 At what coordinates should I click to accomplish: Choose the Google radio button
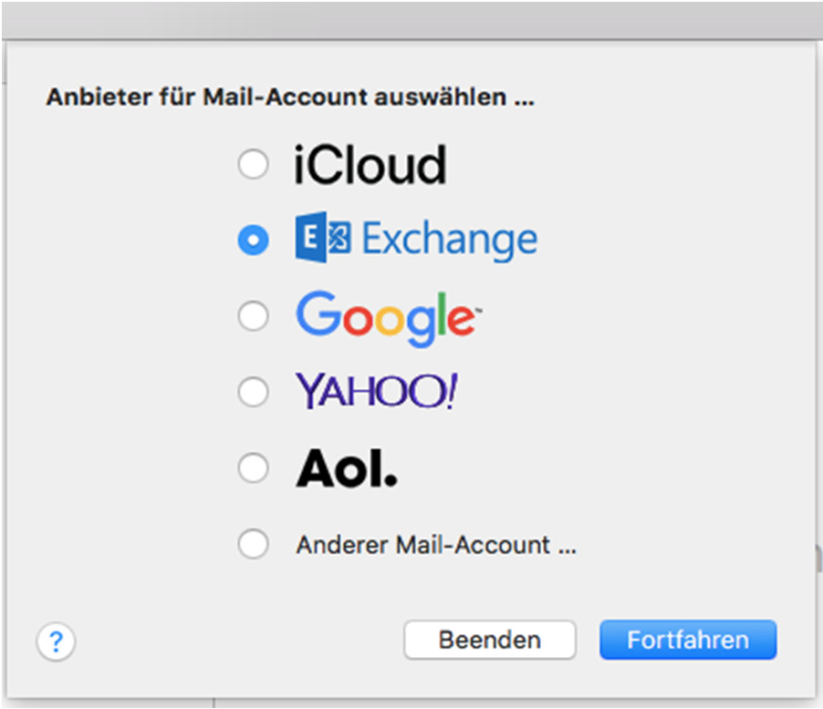[254, 316]
